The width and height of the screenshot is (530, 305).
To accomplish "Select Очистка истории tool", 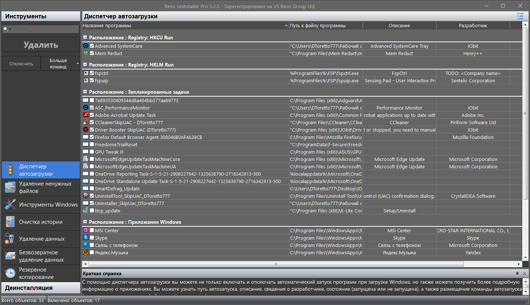I will pyautogui.click(x=41, y=222).
